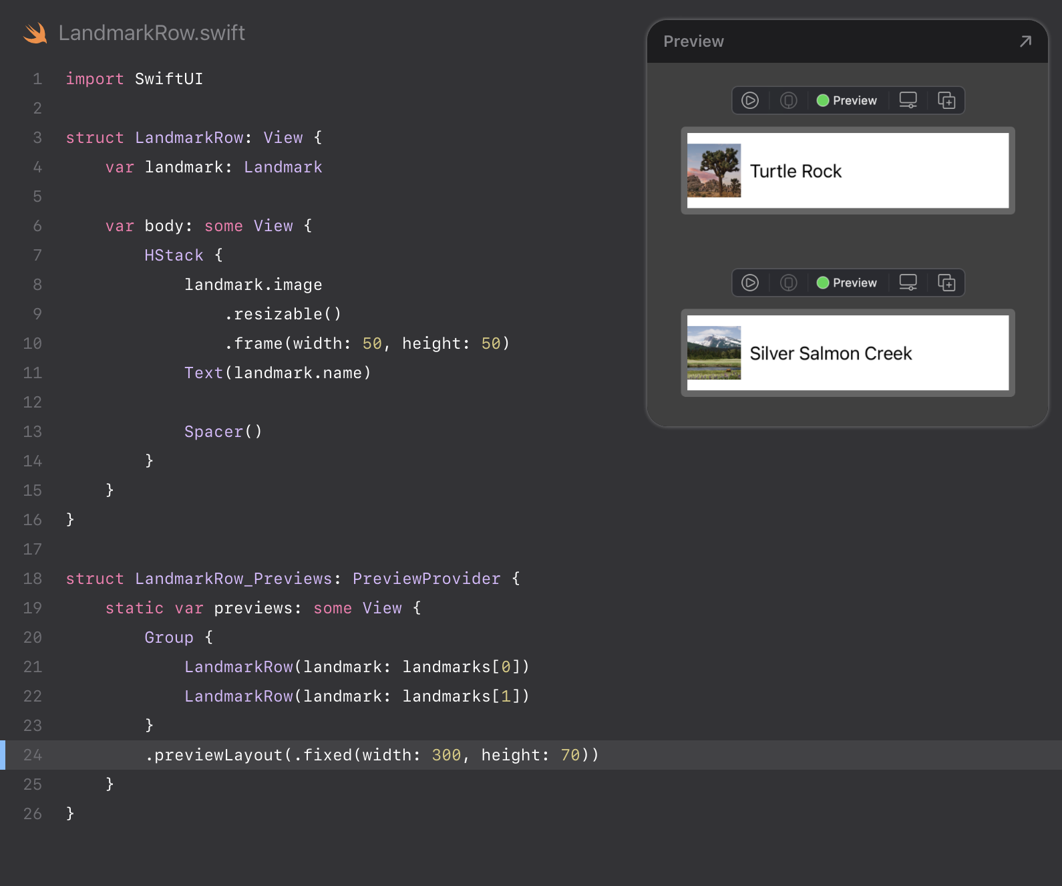The image size is (1062, 886).
Task: Click the ".resizable()" modifier line
Action: click(283, 314)
